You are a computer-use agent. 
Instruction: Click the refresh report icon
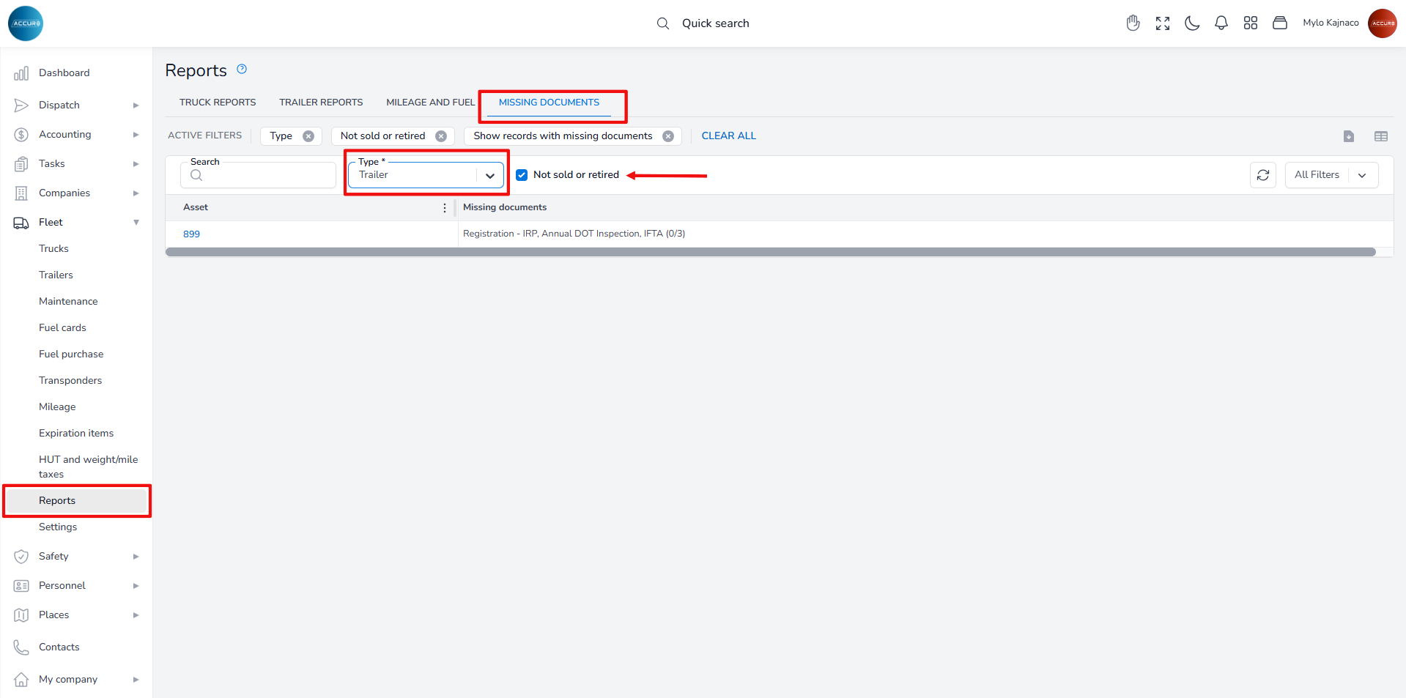1263,175
